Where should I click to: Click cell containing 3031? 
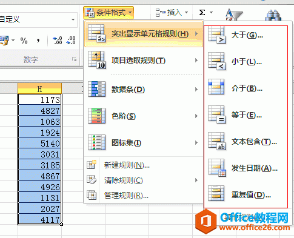(39, 154)
